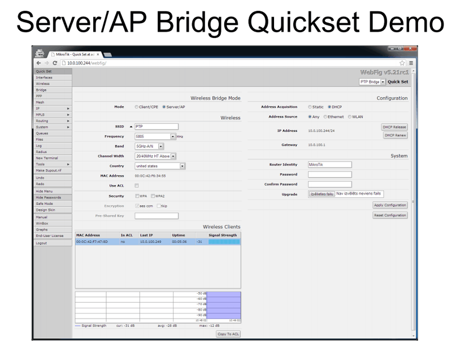Open Quick Set in sidebar
452x344 pixels.
pyautogui.click(x=53, y=71)
